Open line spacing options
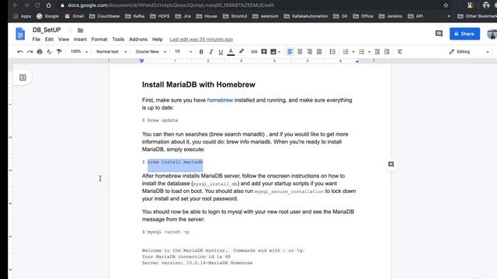The image size is (497, 279). (x=332, y=52)
